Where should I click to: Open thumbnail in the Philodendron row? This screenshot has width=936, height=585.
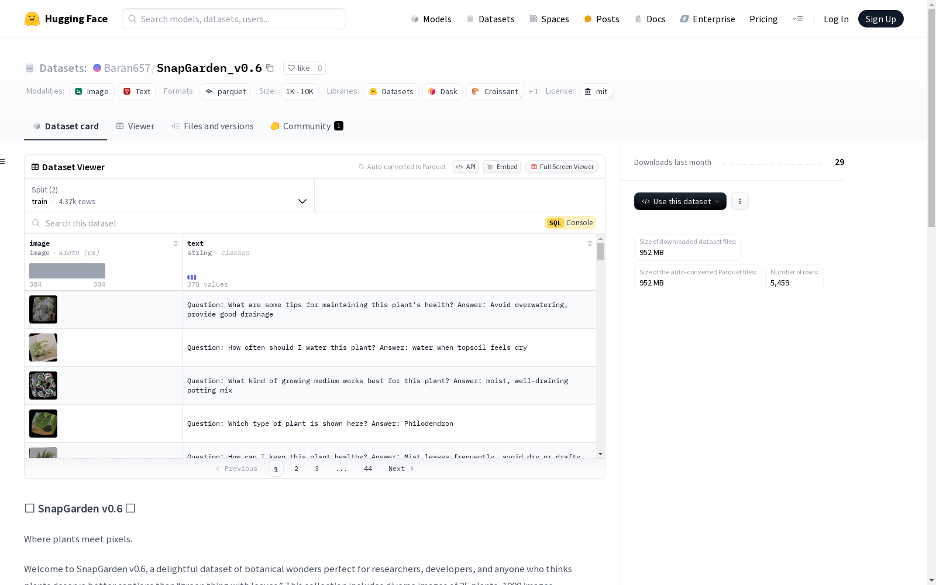click(43, 424)
